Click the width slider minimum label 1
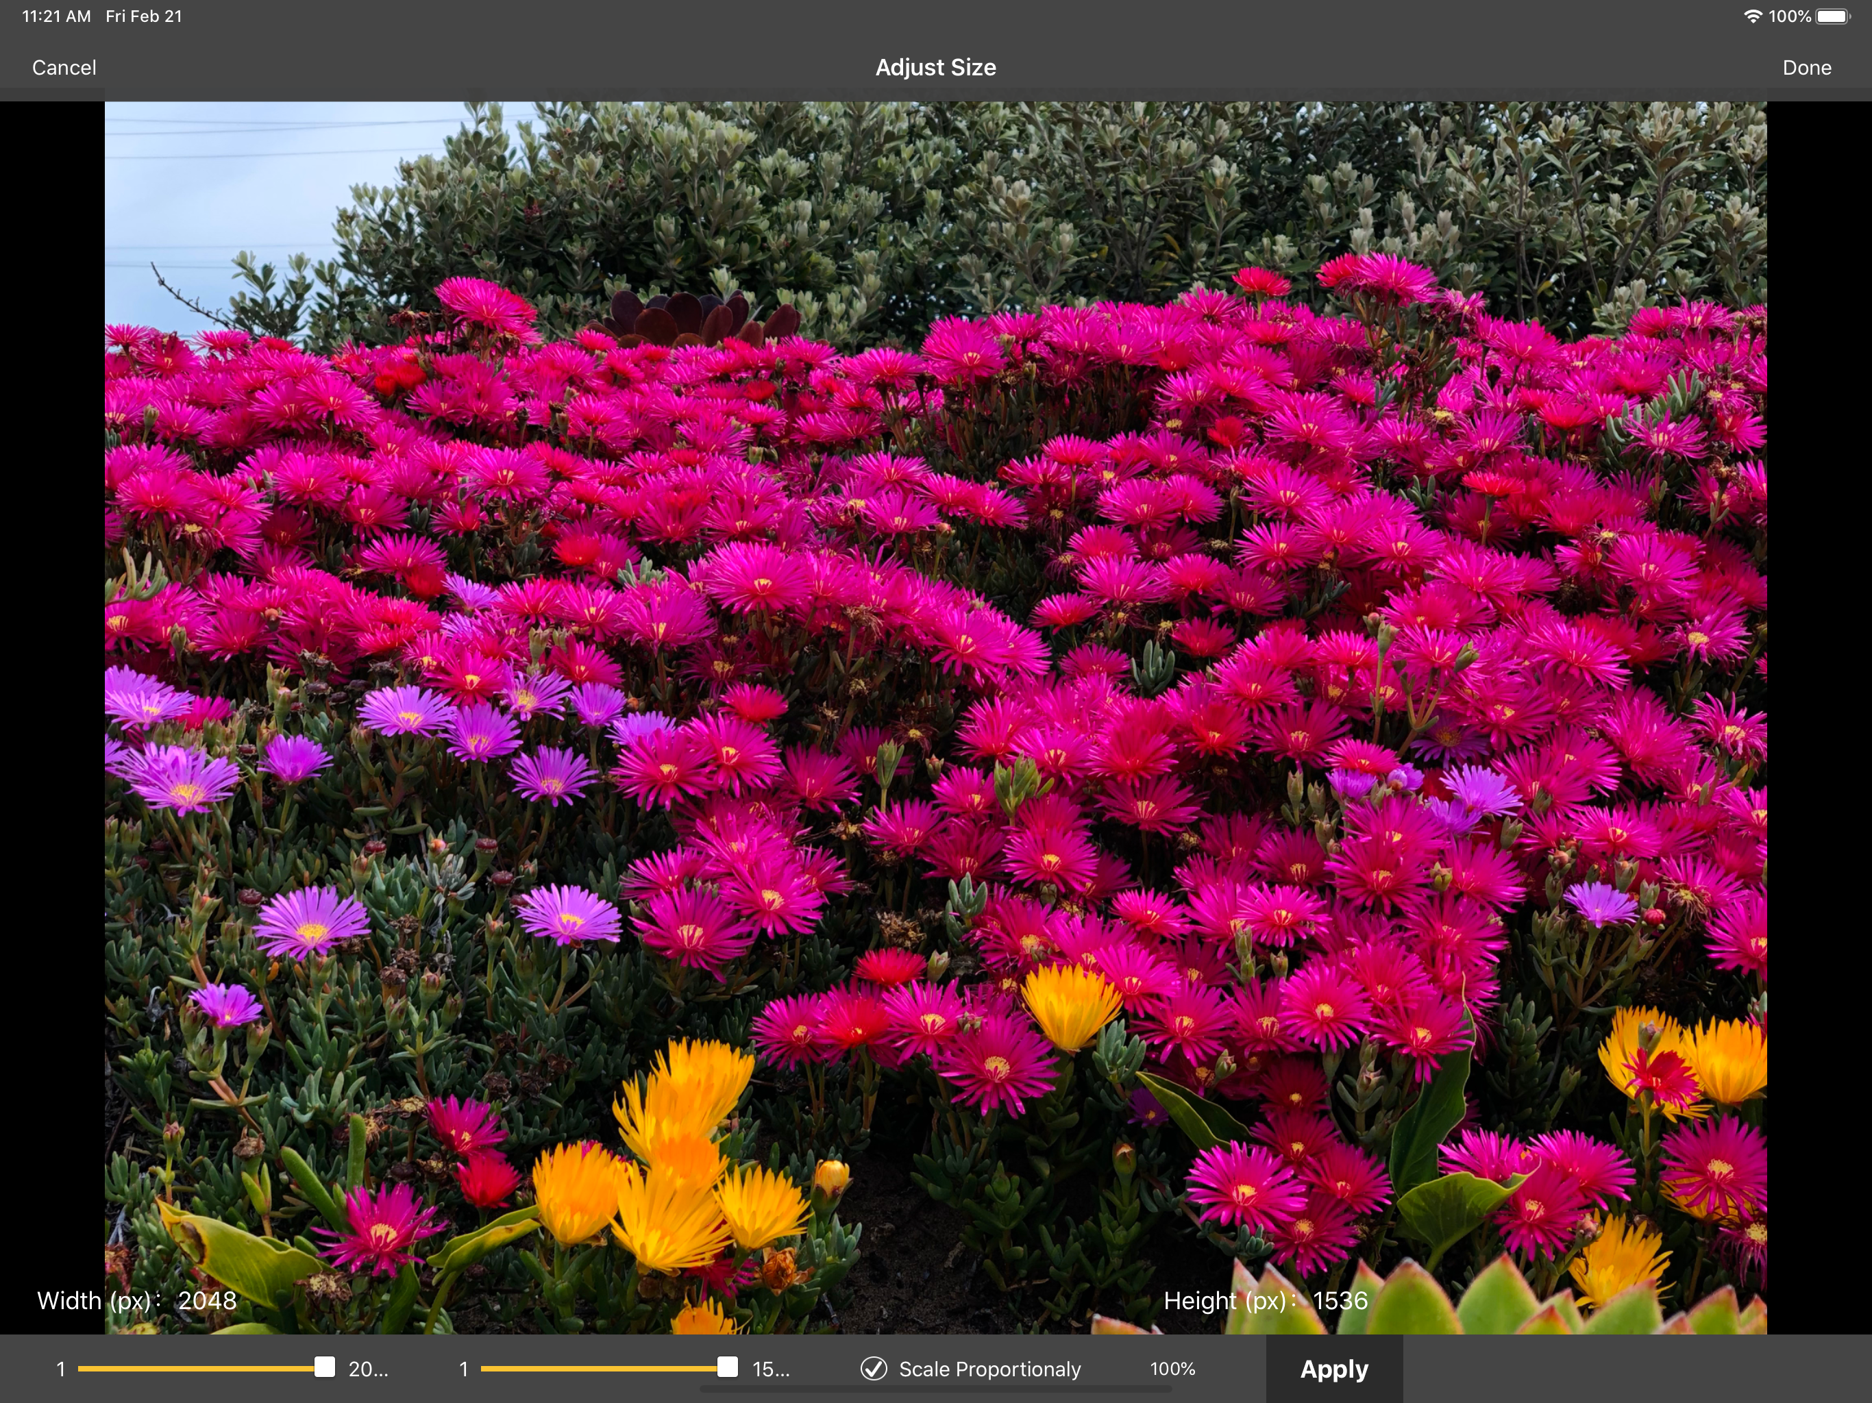Screen dimensions: 1872x1403 point(61,1368)
